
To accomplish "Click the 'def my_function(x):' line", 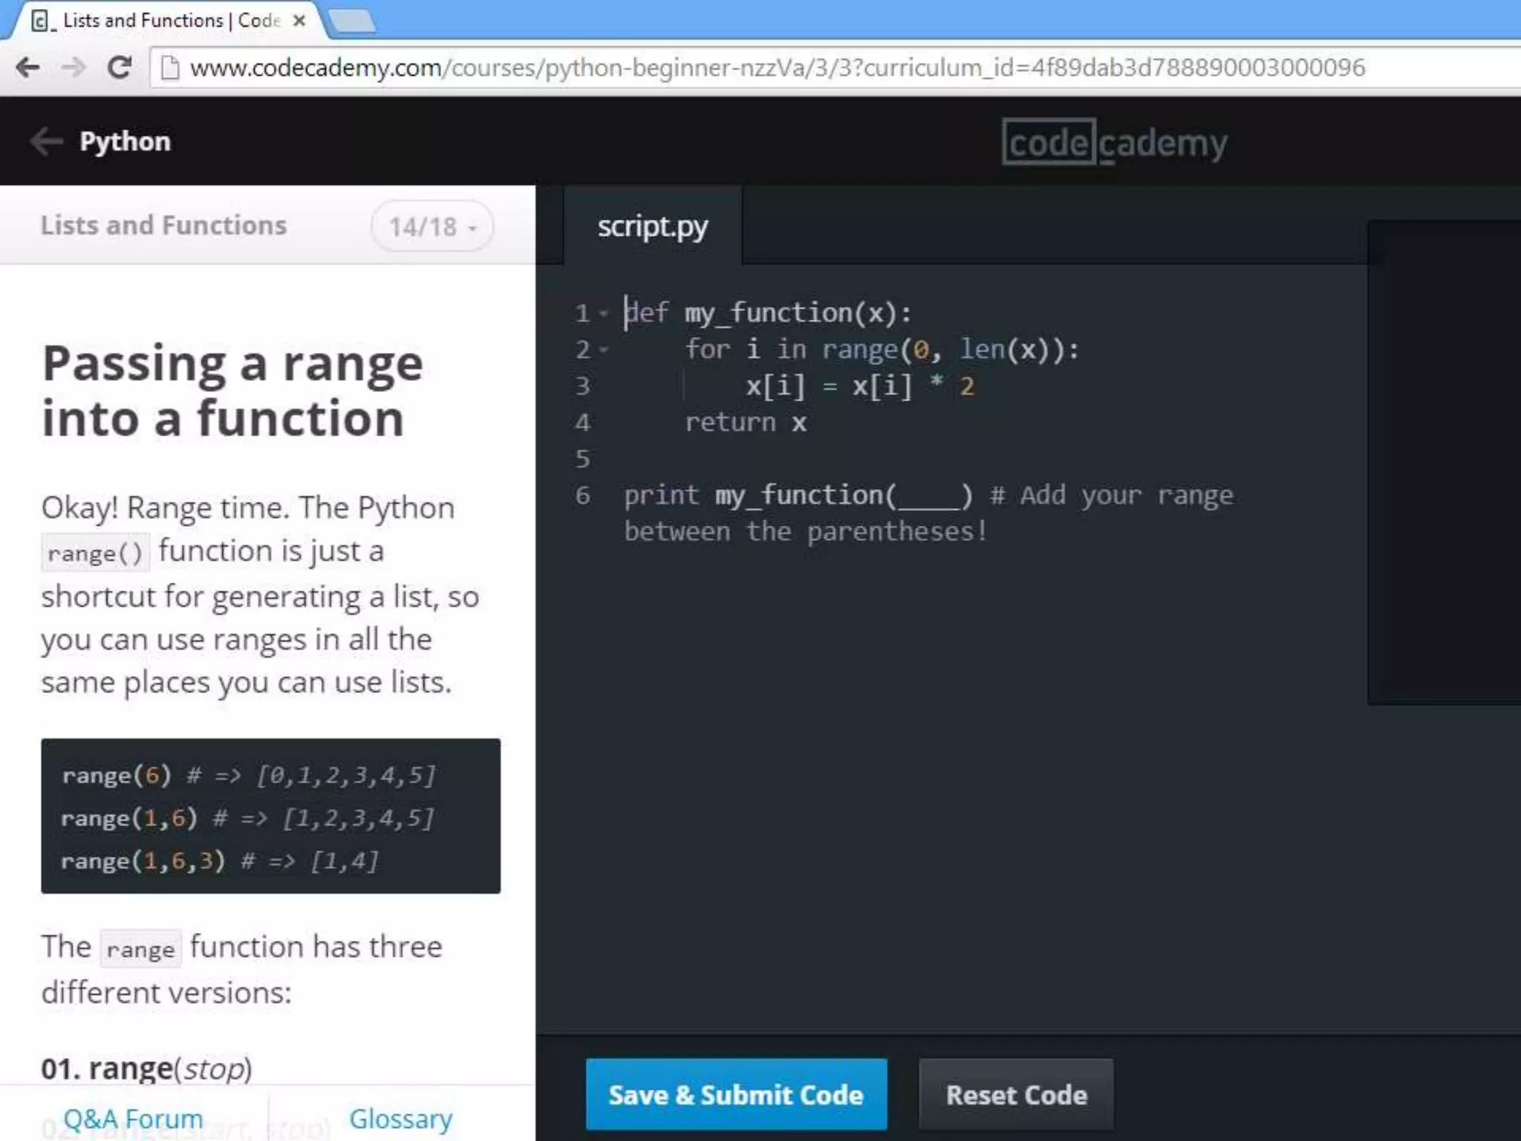I will [x=768, y=313].
